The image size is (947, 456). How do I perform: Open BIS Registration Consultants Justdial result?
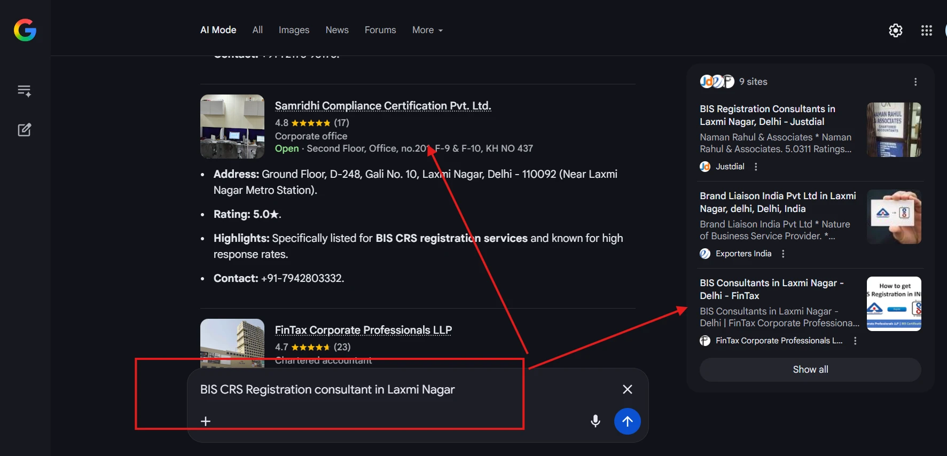tap(768, 115)
